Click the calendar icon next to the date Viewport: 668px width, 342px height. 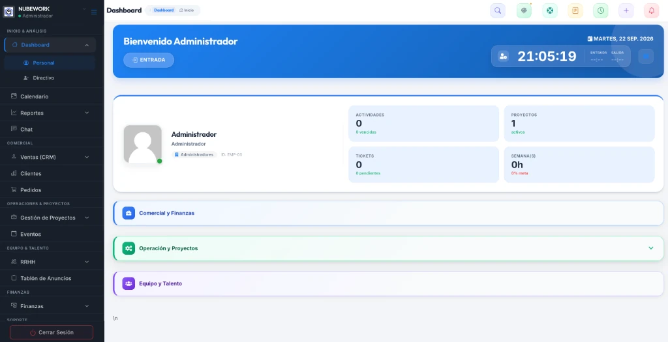point(590,38)
